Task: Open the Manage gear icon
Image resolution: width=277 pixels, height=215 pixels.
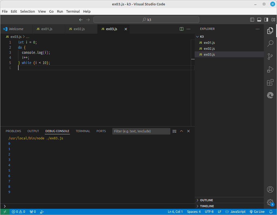Action: (270, 202)
